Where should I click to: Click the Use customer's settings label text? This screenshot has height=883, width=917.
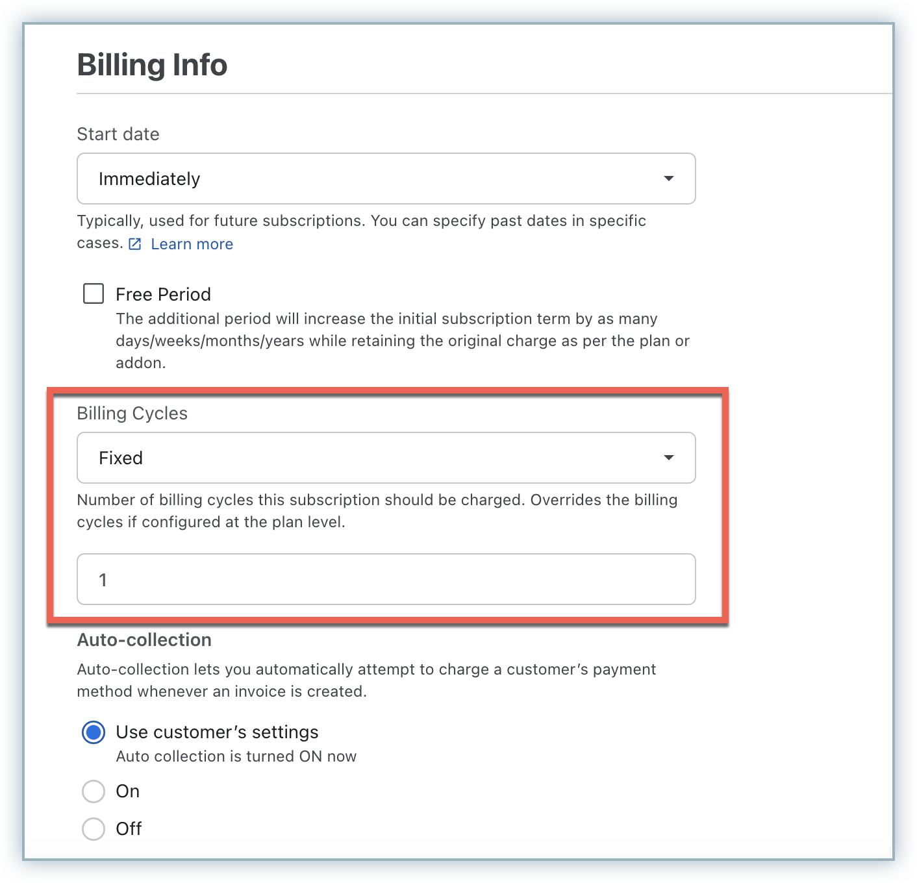217,732
